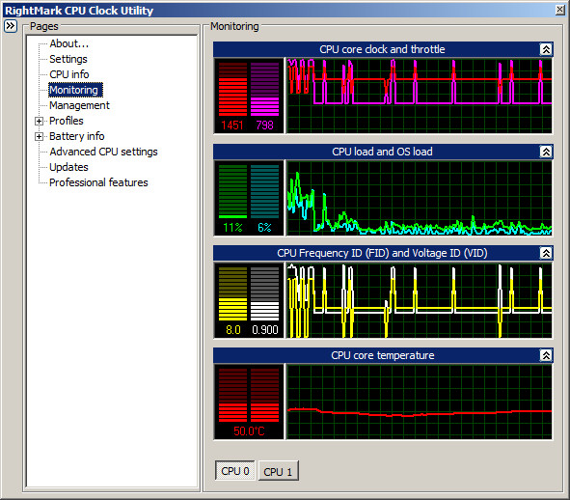Switch monitoring to CPU 1

click(278, 472)
